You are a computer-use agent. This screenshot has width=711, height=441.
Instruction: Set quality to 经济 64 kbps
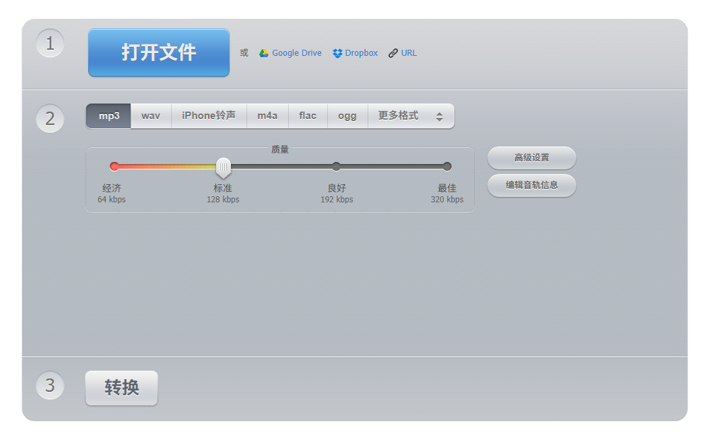click(x=114, y=166)
